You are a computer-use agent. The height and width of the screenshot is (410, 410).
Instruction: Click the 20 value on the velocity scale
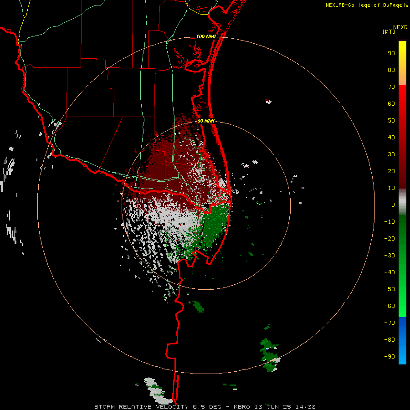coord(391,171)
